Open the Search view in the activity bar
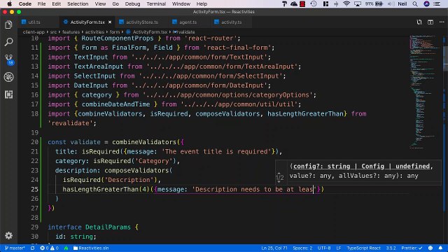448x252 pixels. (8, 42)
